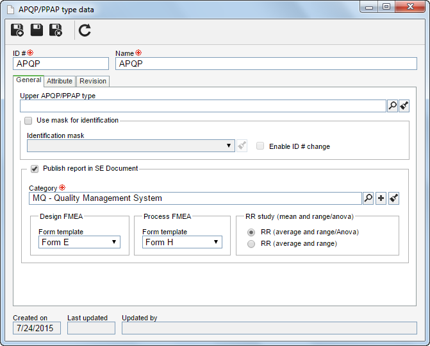Select RR (average and range) radio button
The width and height of the screenshot is (430, 346).
[x=251, y=244]
